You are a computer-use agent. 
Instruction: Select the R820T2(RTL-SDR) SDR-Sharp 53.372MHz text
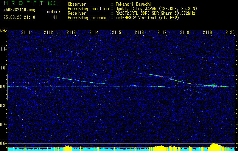[155, 13]
